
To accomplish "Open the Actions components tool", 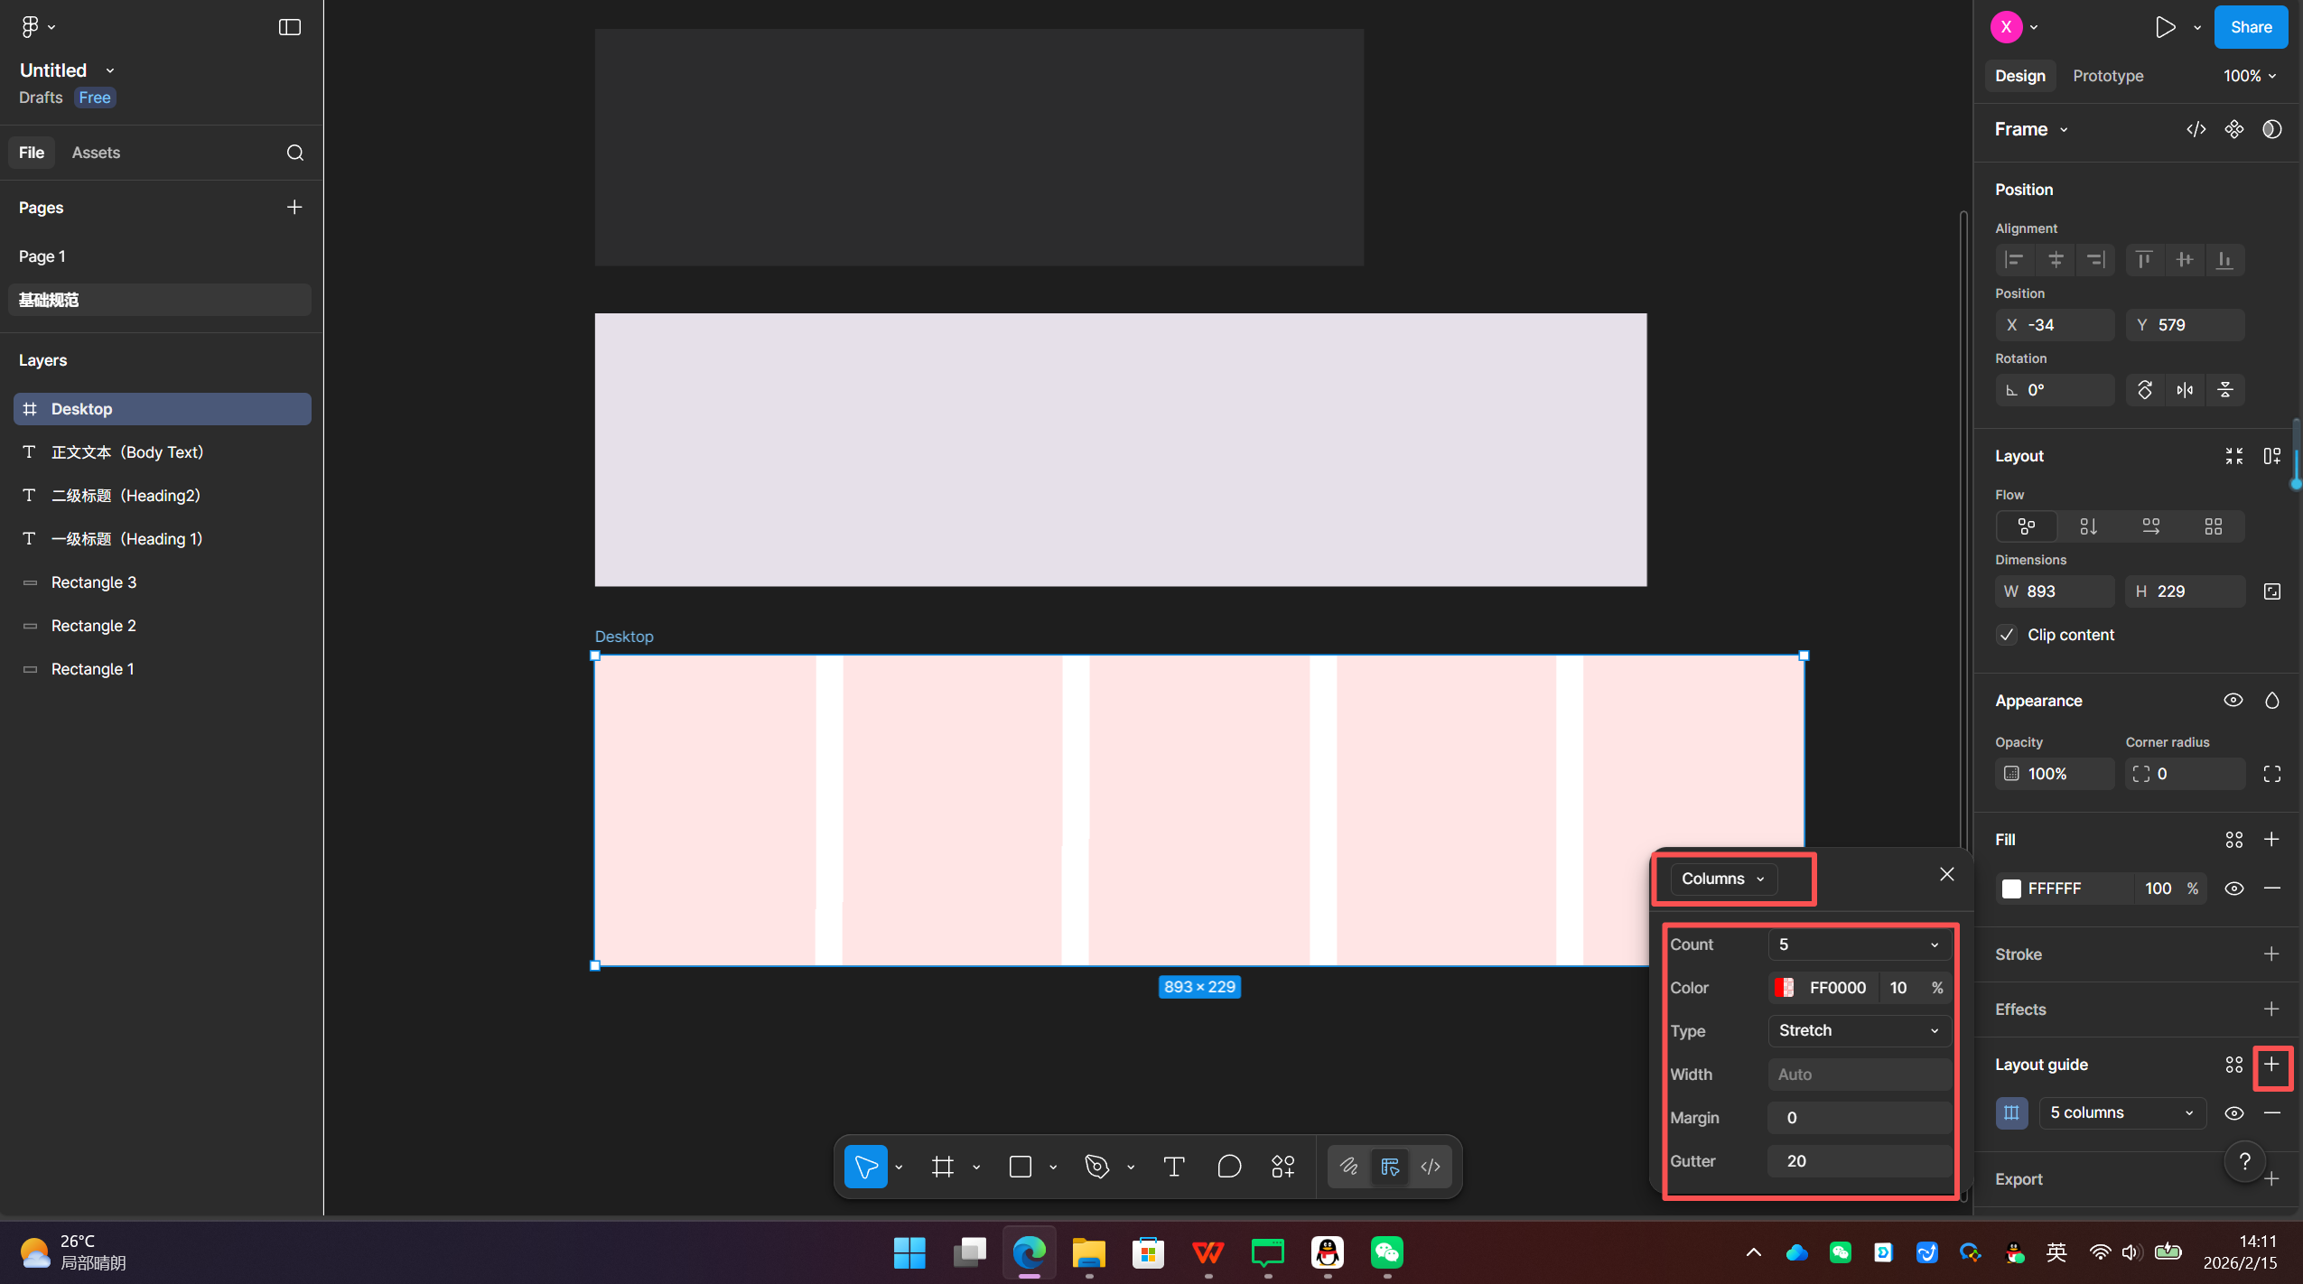I will (x=1282, y=1167).
